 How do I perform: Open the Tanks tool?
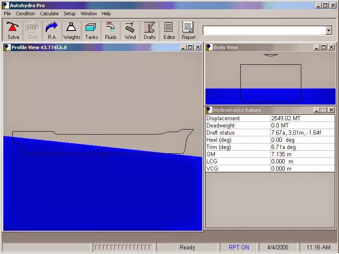coord(91,30)
